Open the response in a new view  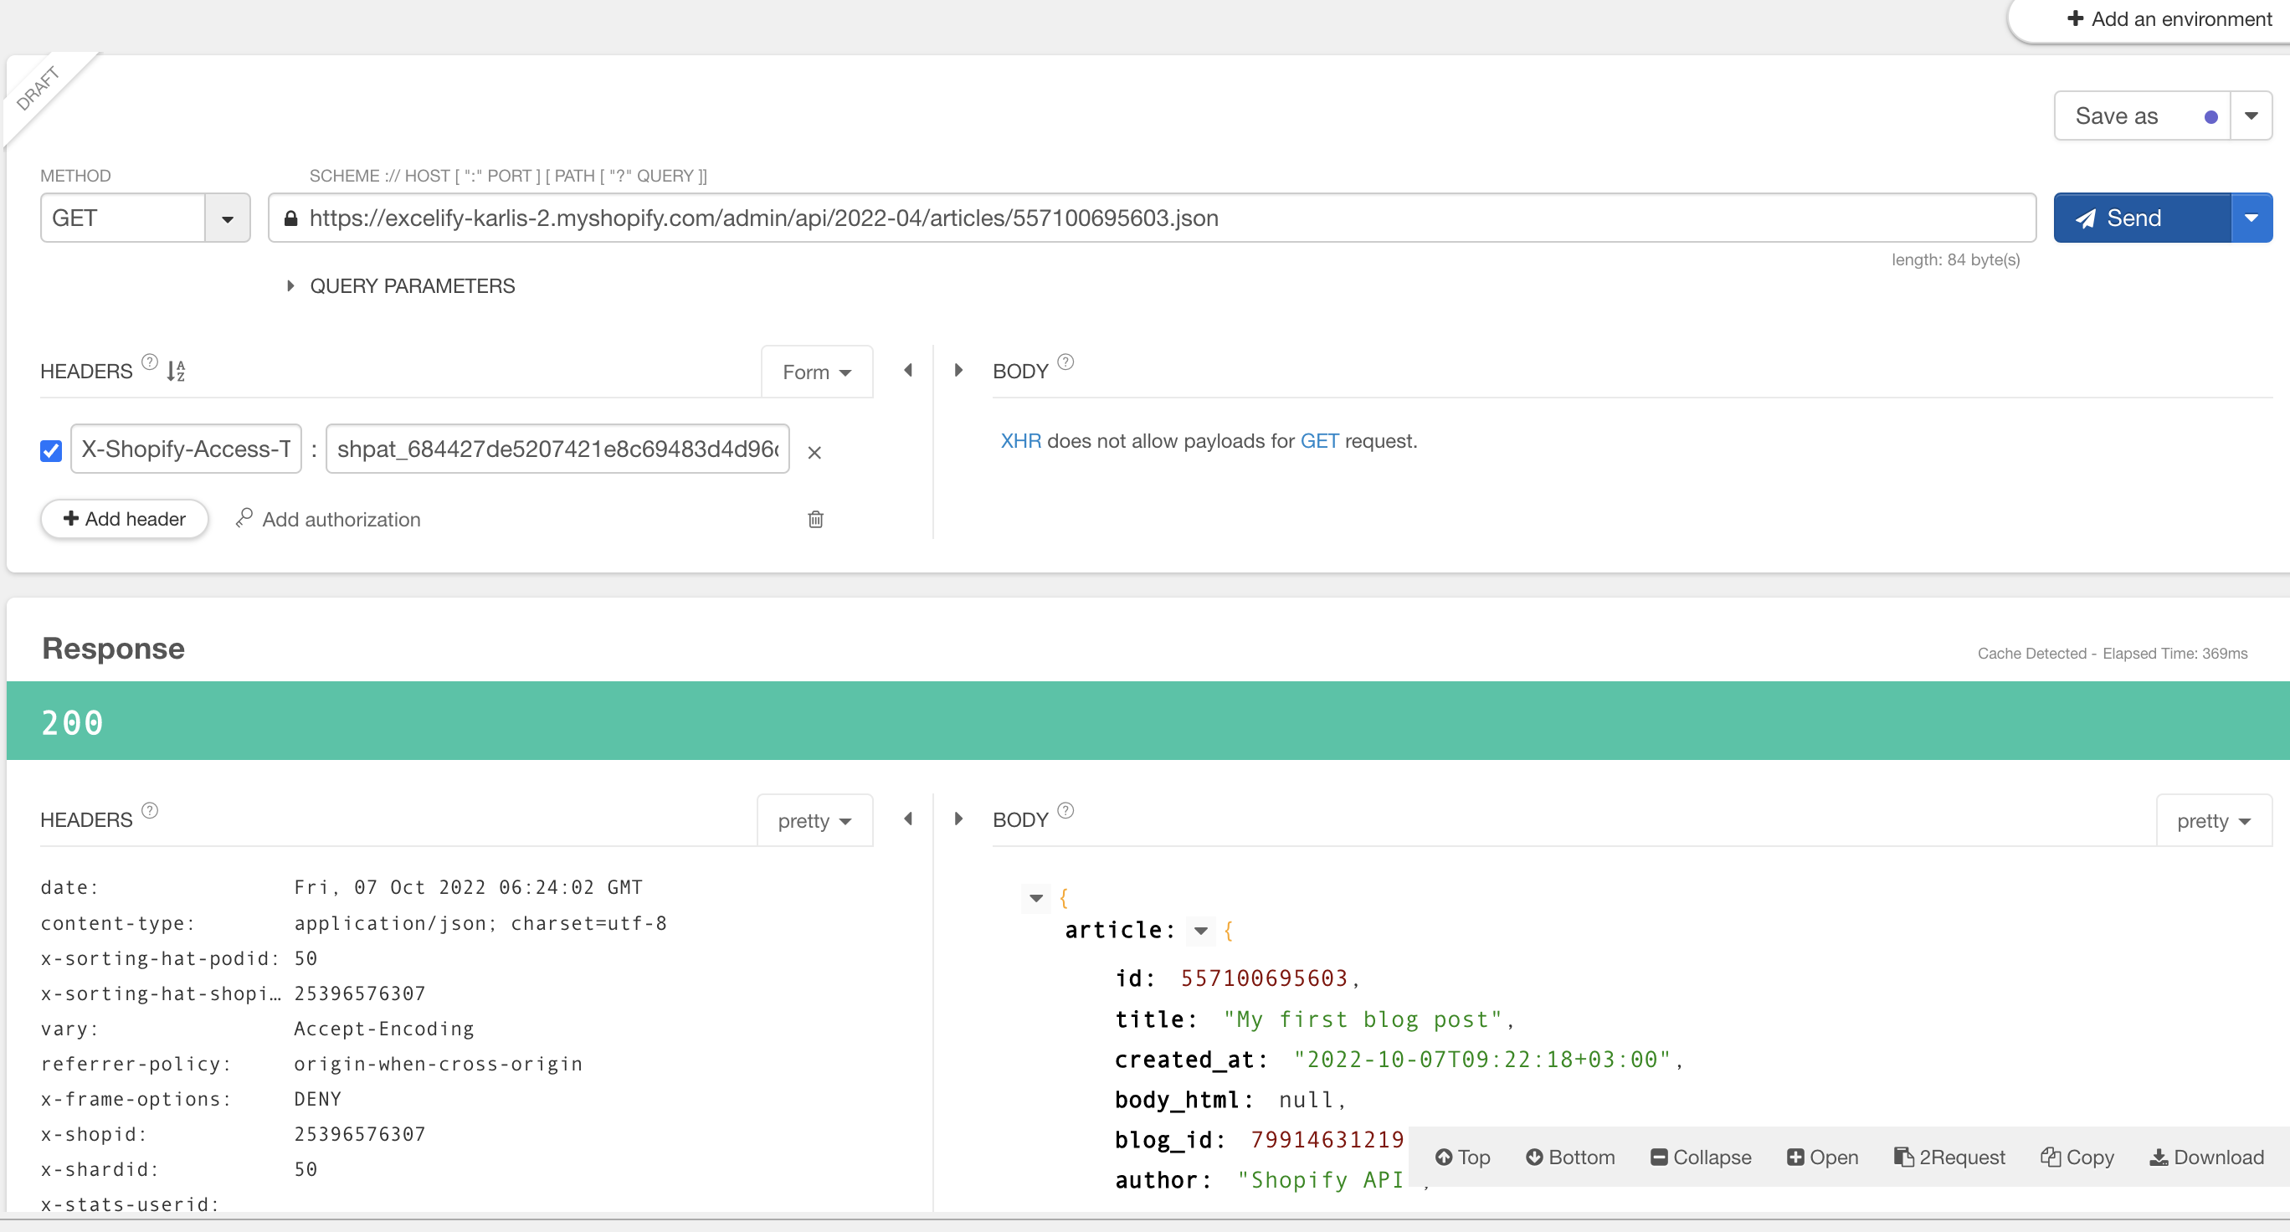tap(1820, 1157)
